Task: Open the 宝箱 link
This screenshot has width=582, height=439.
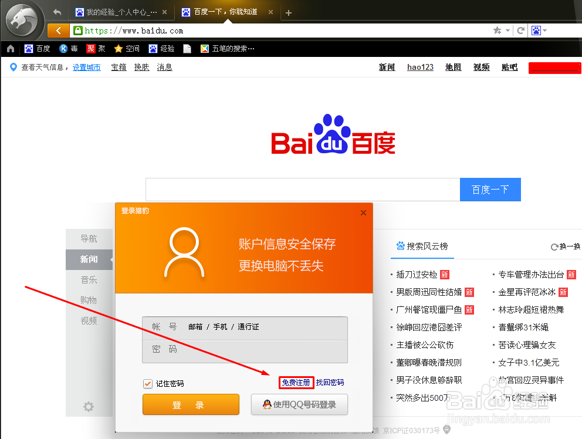Action: [x=119, y=67]
